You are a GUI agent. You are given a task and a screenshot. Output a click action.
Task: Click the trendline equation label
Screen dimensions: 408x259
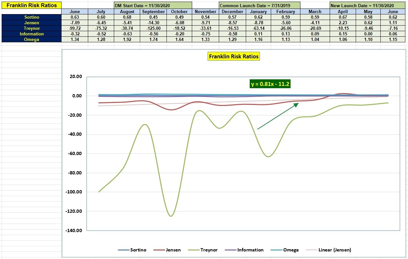tap(270, 84)
